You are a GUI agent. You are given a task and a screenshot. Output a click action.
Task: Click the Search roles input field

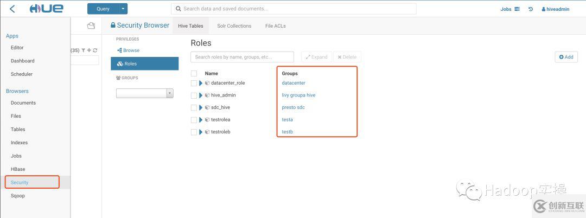click(242, 57)
